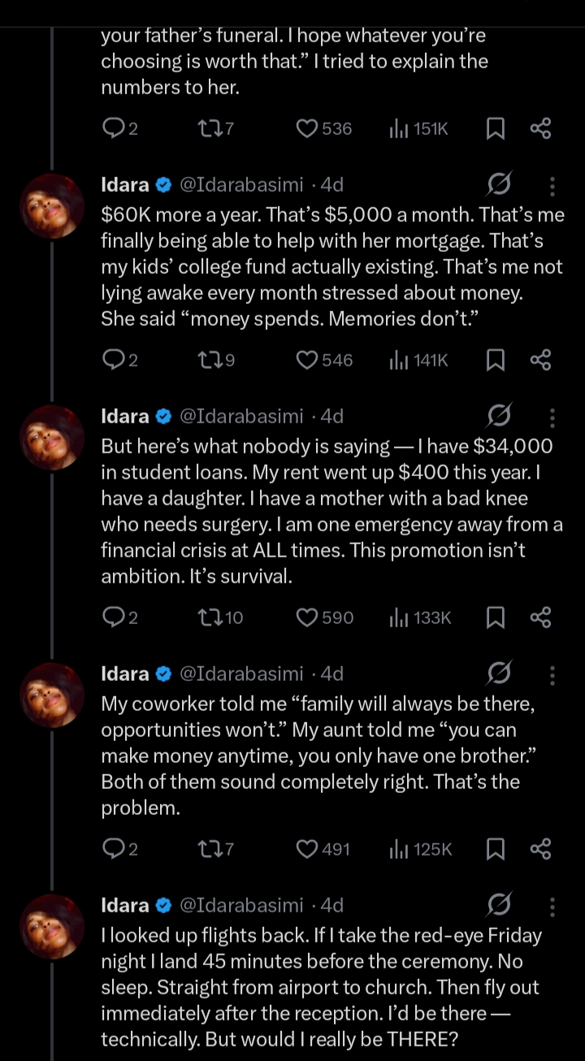
Task: Open @Idarabasimi handle on student loans post
Action: click(x=240, y=417)
